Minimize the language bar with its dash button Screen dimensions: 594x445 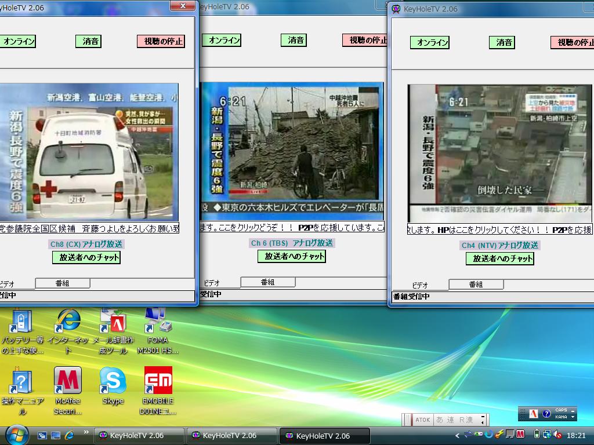point(573,410)
